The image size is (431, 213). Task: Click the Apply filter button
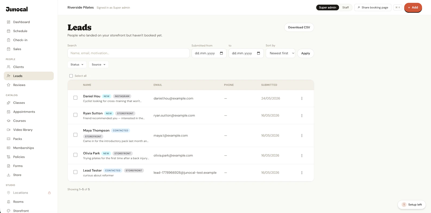point(305,53)
